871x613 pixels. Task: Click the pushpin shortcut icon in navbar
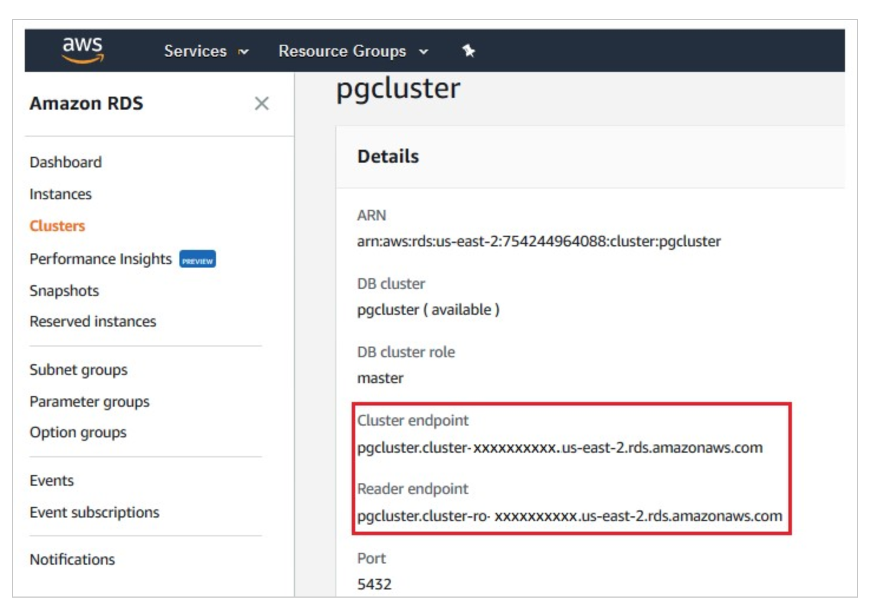(469, 51)
